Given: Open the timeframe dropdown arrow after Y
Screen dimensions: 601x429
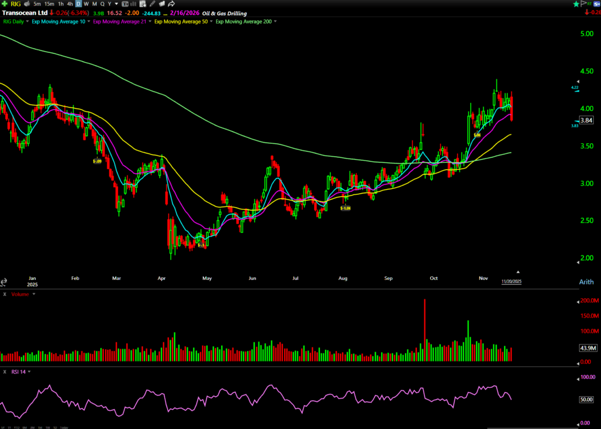Looking at the screenshot, I should click(117, 4).
